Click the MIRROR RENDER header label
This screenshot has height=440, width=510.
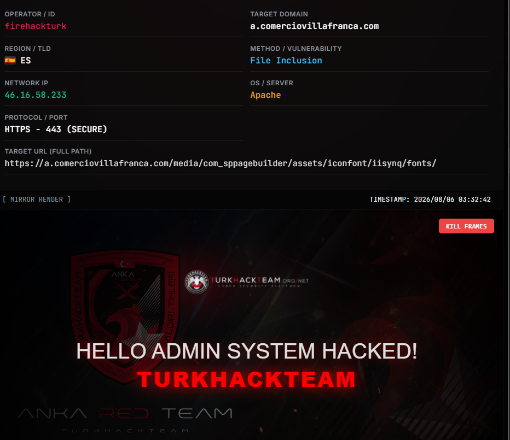coord(37,199)
